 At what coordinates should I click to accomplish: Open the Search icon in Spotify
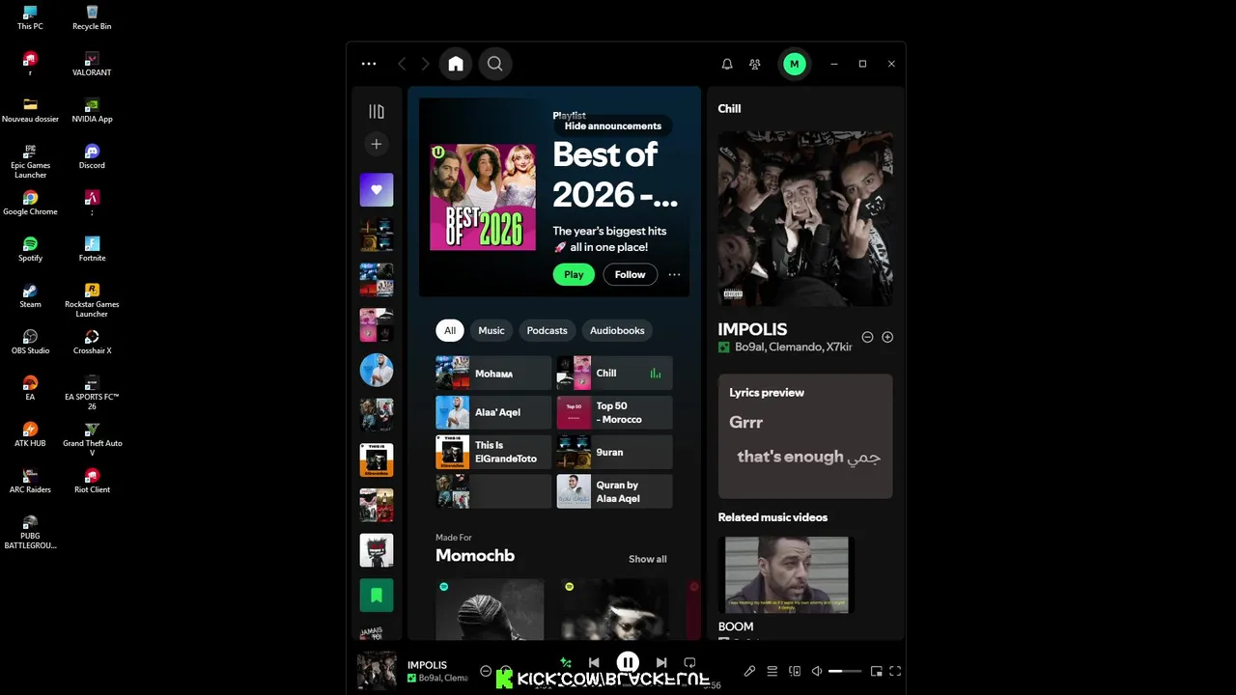point(494,64)
